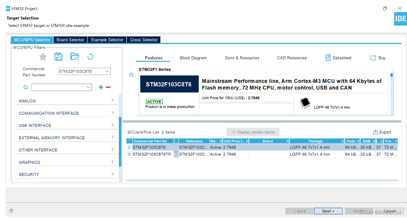Switch to MCU/MPU Selector tab
This screenshot has height=218, width=407.
tap(32, 40)
